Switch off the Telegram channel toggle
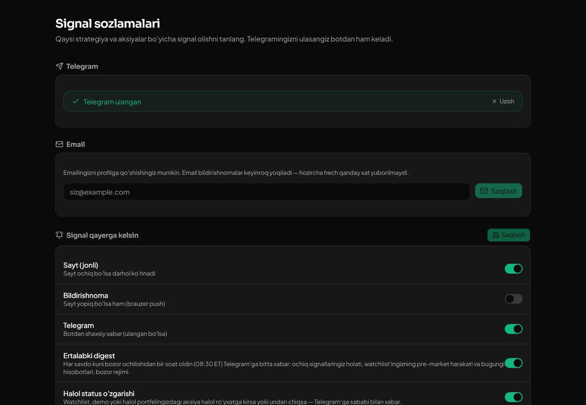 (514, 329)
